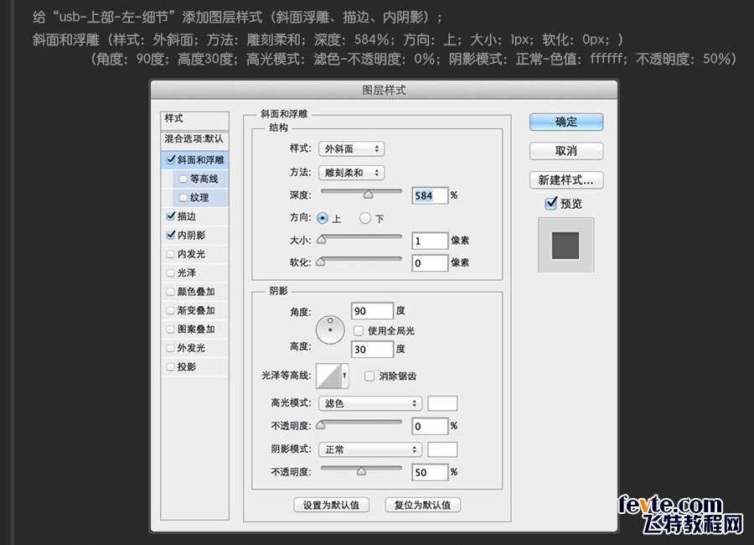Open 阴影模式 dropdown showing 正常
754x545 pixels.
370,449
